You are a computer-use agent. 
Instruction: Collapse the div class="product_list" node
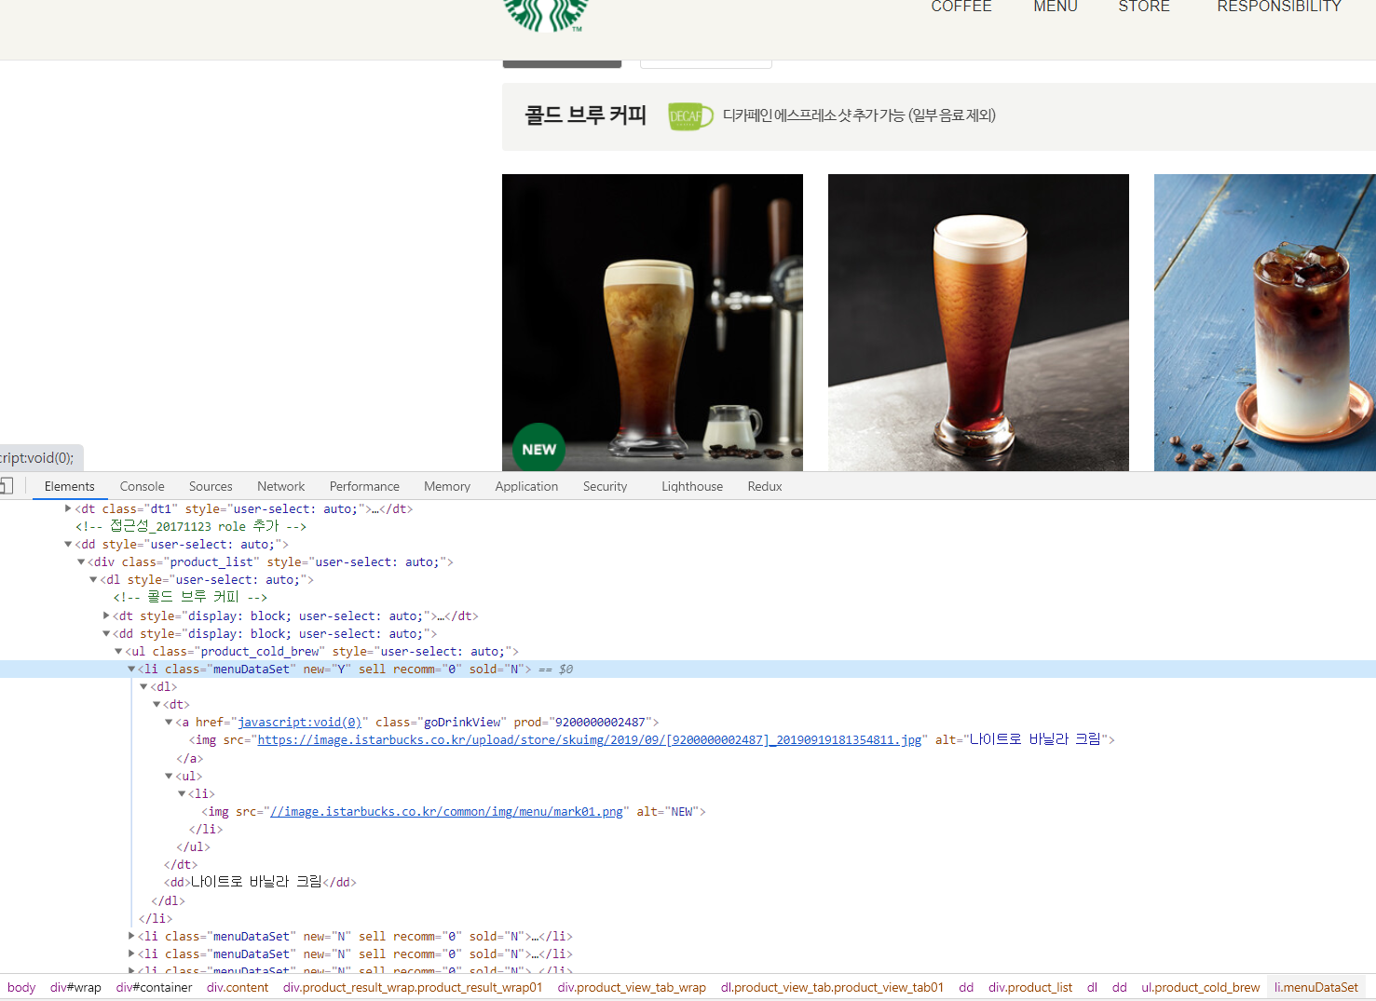click(81, 562)
